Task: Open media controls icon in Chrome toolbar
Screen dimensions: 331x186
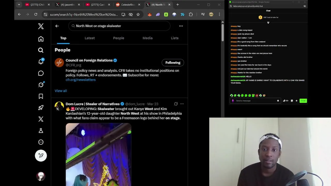Action: (203, 15)
